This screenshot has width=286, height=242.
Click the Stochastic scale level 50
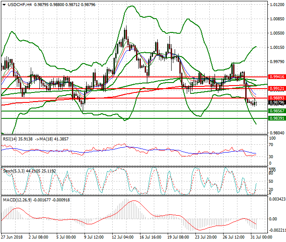pyautogui.click(x=271, y=181)
